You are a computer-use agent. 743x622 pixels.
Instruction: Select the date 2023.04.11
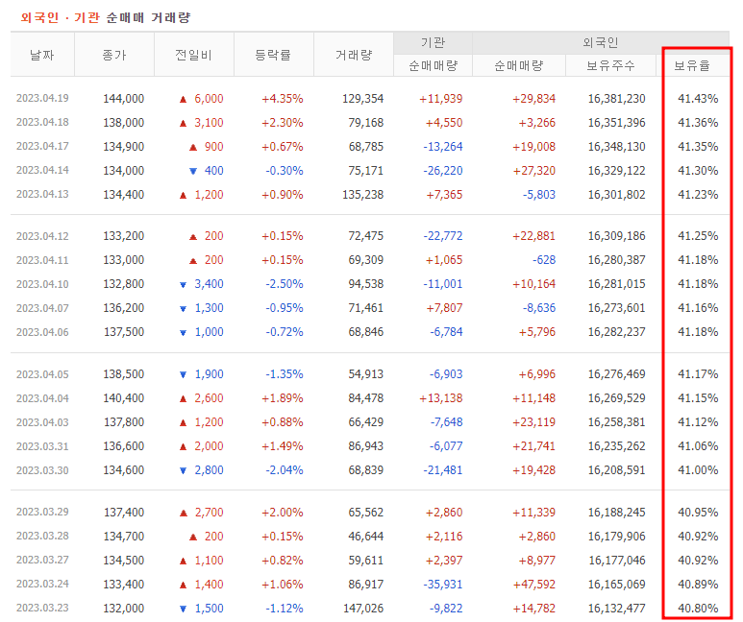click(x=42, y=260)
